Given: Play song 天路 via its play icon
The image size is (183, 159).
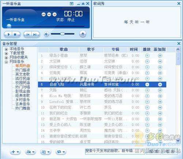Looking at the screenshot, I should [147, 90].
